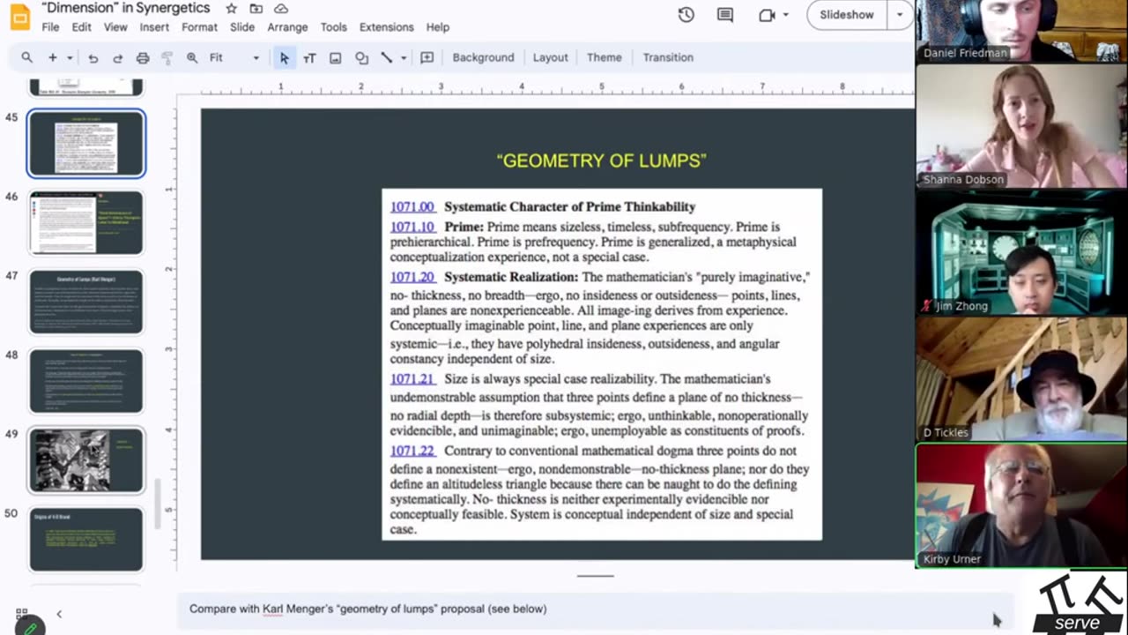This screenshot has height=635, width=1128.
Task: Select slide 48 thumbnail in filmstrip
Action: [x=86, y=381]
